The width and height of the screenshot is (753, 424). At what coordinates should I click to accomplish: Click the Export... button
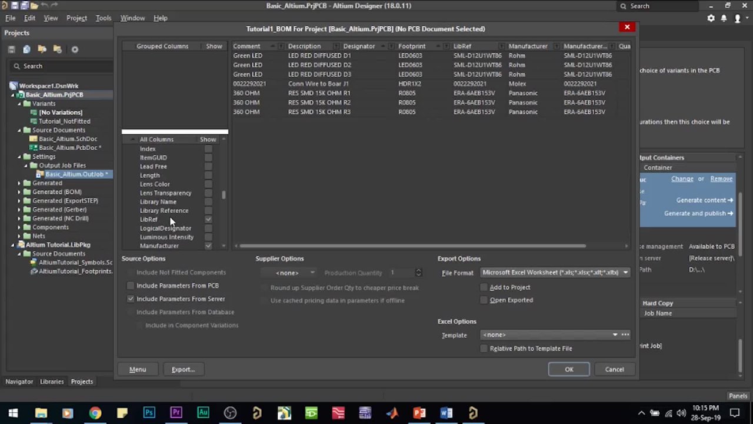point(183,369)
